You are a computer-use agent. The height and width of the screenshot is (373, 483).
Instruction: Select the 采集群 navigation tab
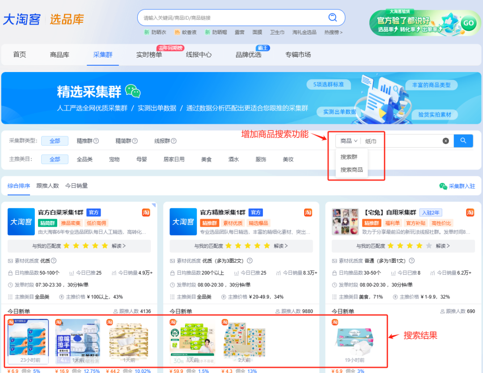[x=102, y=55]
